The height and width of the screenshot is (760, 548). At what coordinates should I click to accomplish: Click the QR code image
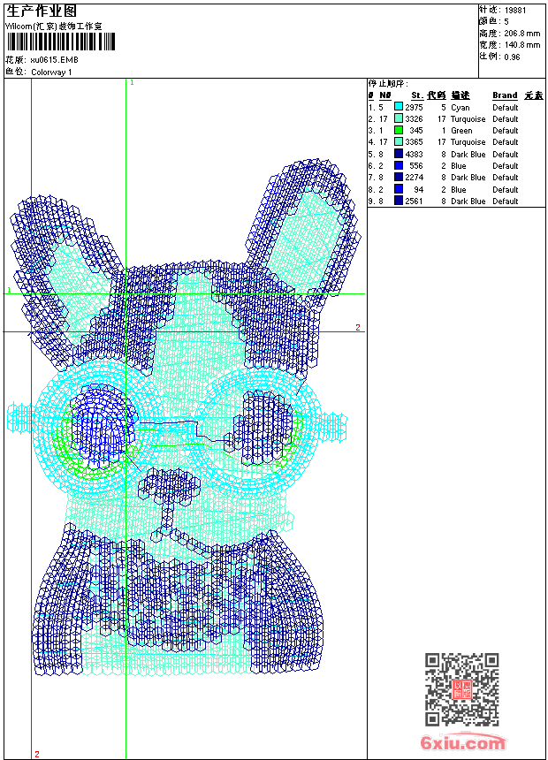pos(462,689)
